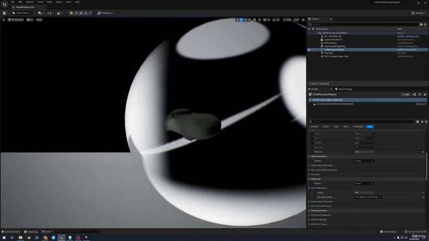
Task: Open play options three-dot icon
Action: click(x=90, y=13)
